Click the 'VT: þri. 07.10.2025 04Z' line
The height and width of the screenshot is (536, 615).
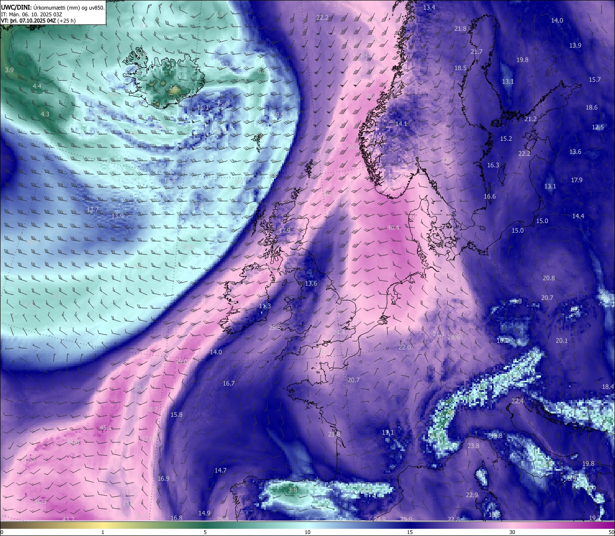click(x=29, y=21)
